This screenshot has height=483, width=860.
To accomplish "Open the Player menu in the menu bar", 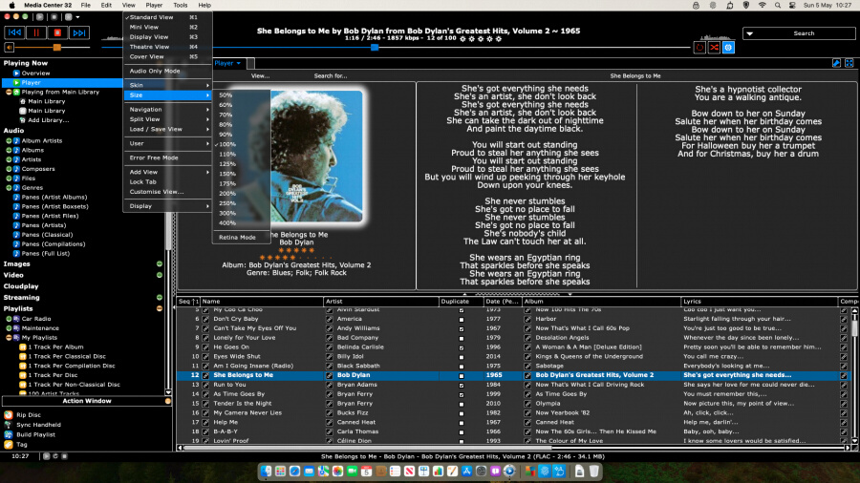I will tap(154, 5).
